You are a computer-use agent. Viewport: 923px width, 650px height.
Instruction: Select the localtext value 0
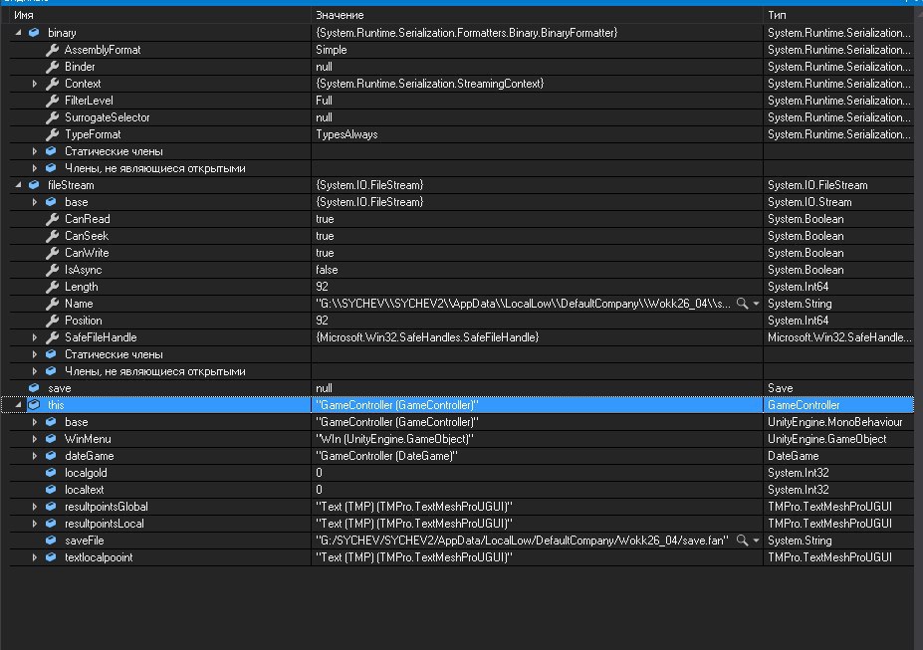(x=319, y=490)
